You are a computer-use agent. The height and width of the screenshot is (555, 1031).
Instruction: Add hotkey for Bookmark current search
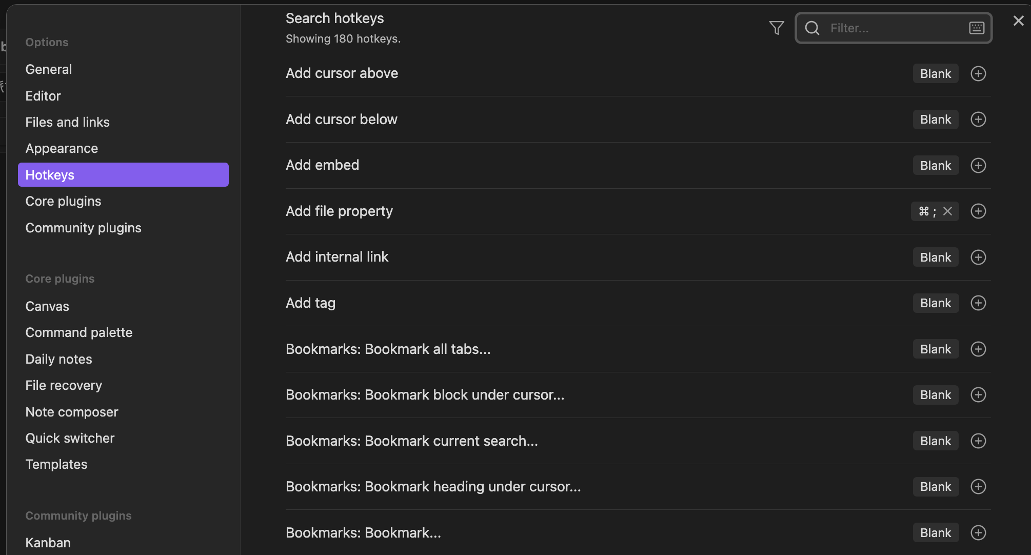(978, 441)
